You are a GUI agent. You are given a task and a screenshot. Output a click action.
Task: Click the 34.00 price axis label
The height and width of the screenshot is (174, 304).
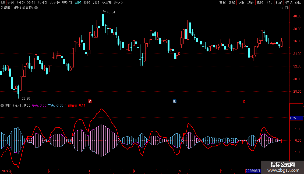[x=297, y=54]
